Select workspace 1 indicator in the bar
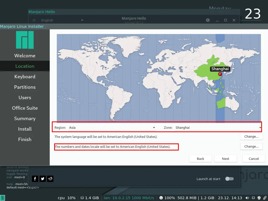The width and height of the screenshot is (268, 201). click(3, 198)
